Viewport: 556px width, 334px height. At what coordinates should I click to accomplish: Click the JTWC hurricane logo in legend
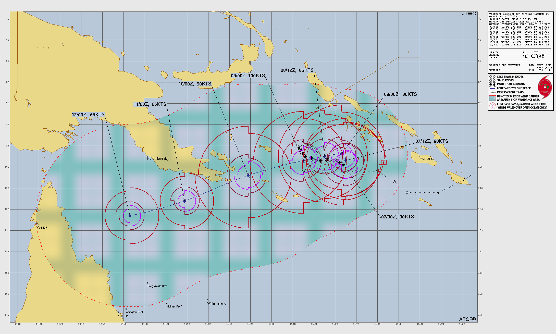coord(545,87)
